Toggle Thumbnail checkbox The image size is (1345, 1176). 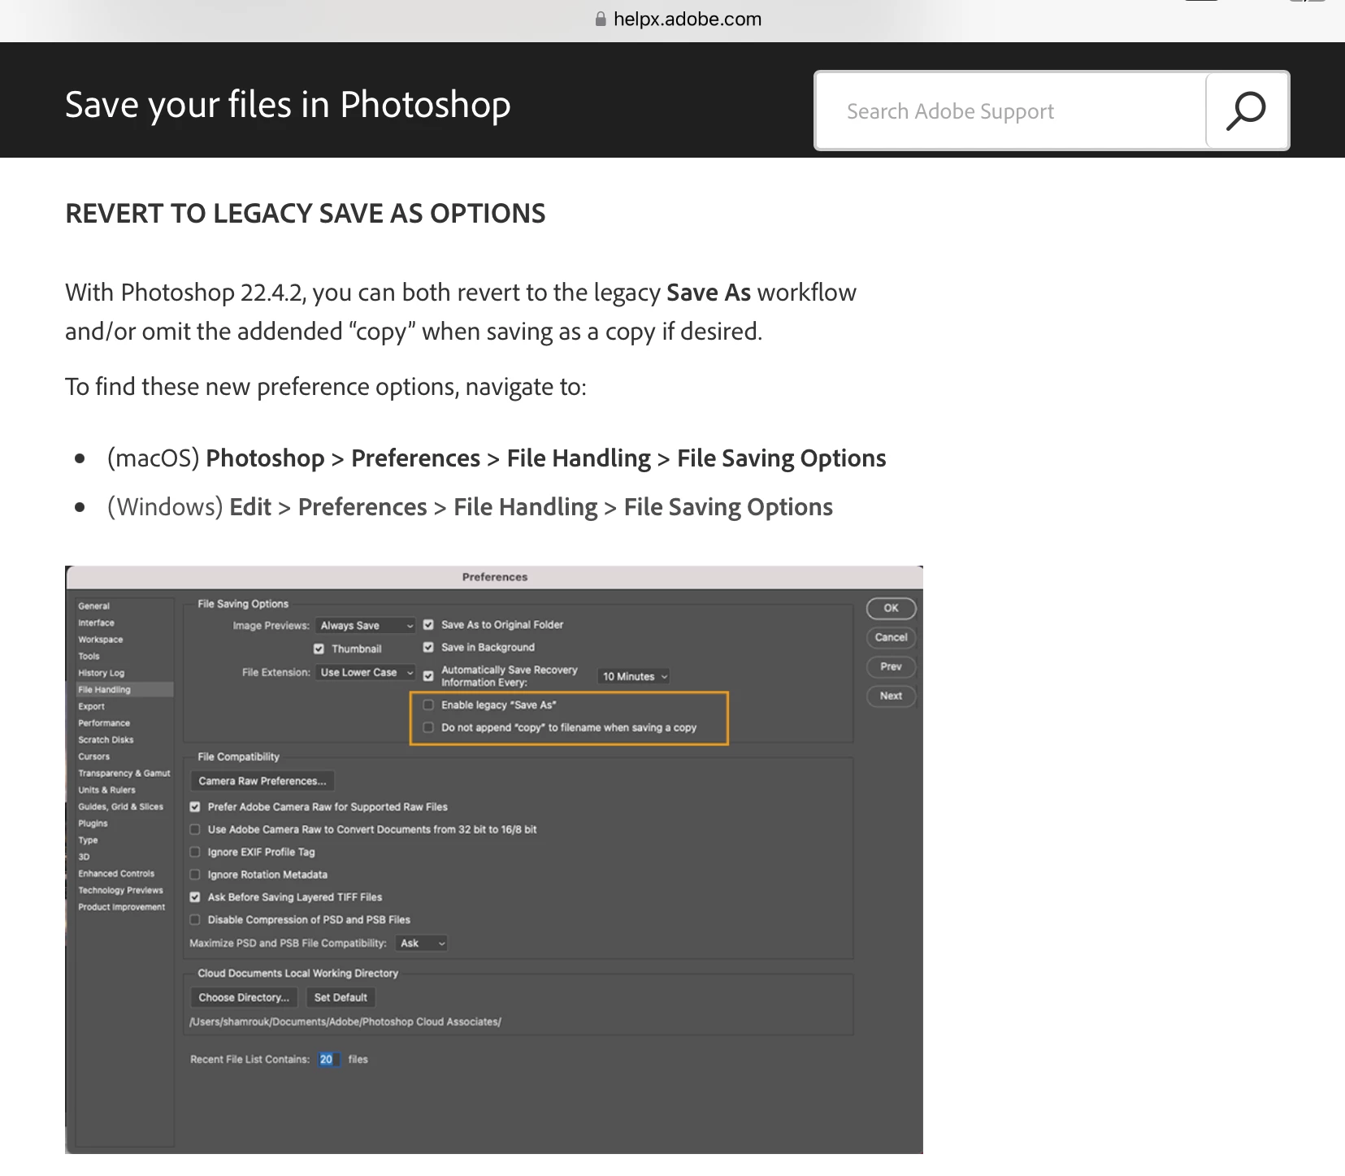click(319, 649)
